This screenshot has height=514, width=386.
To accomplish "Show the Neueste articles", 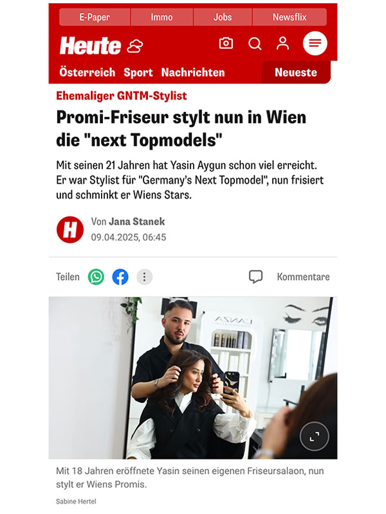I will (296, 73).
